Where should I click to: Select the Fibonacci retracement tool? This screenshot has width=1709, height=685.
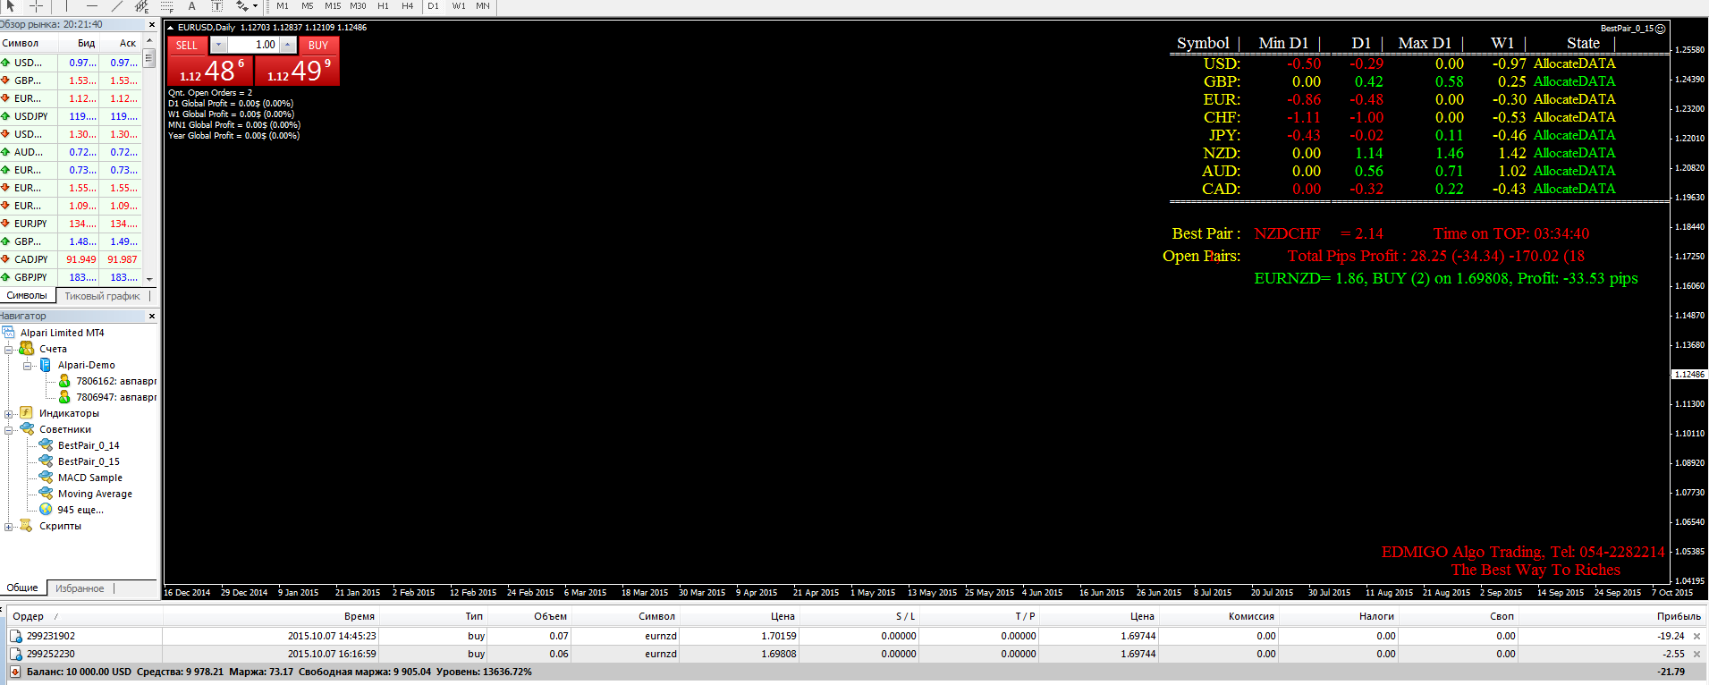pyautogui.click(x=166, y=5)
